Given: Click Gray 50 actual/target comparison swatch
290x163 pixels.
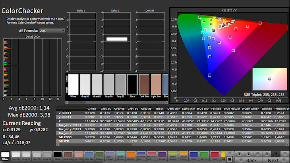Looking at the screenshot, I should point(110,85).
